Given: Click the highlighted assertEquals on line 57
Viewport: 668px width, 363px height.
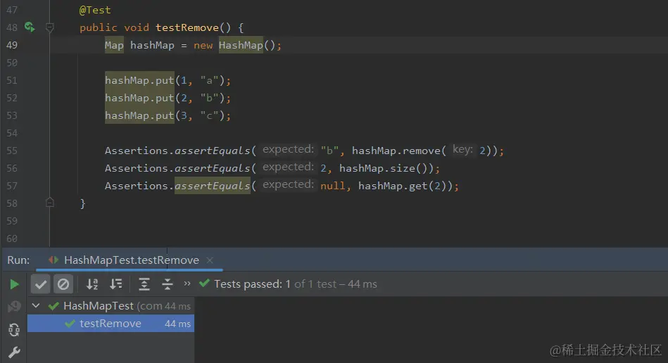Looking at the screenshot, I should pos(212,186).
